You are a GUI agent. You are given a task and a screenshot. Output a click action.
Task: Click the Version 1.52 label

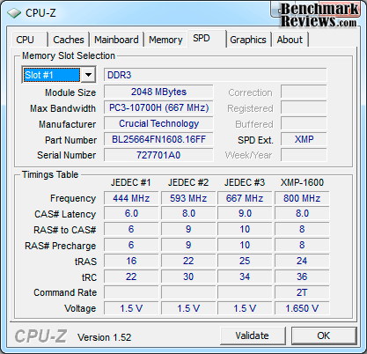(x=105, y=337)
